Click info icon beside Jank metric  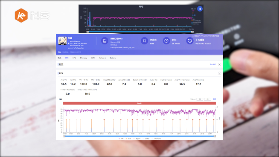click(x=129, y=80)
